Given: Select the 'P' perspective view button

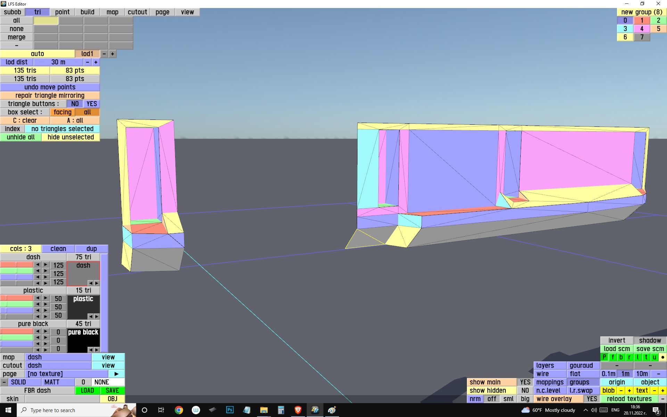Looking at the screenshot, I should 604,357.
